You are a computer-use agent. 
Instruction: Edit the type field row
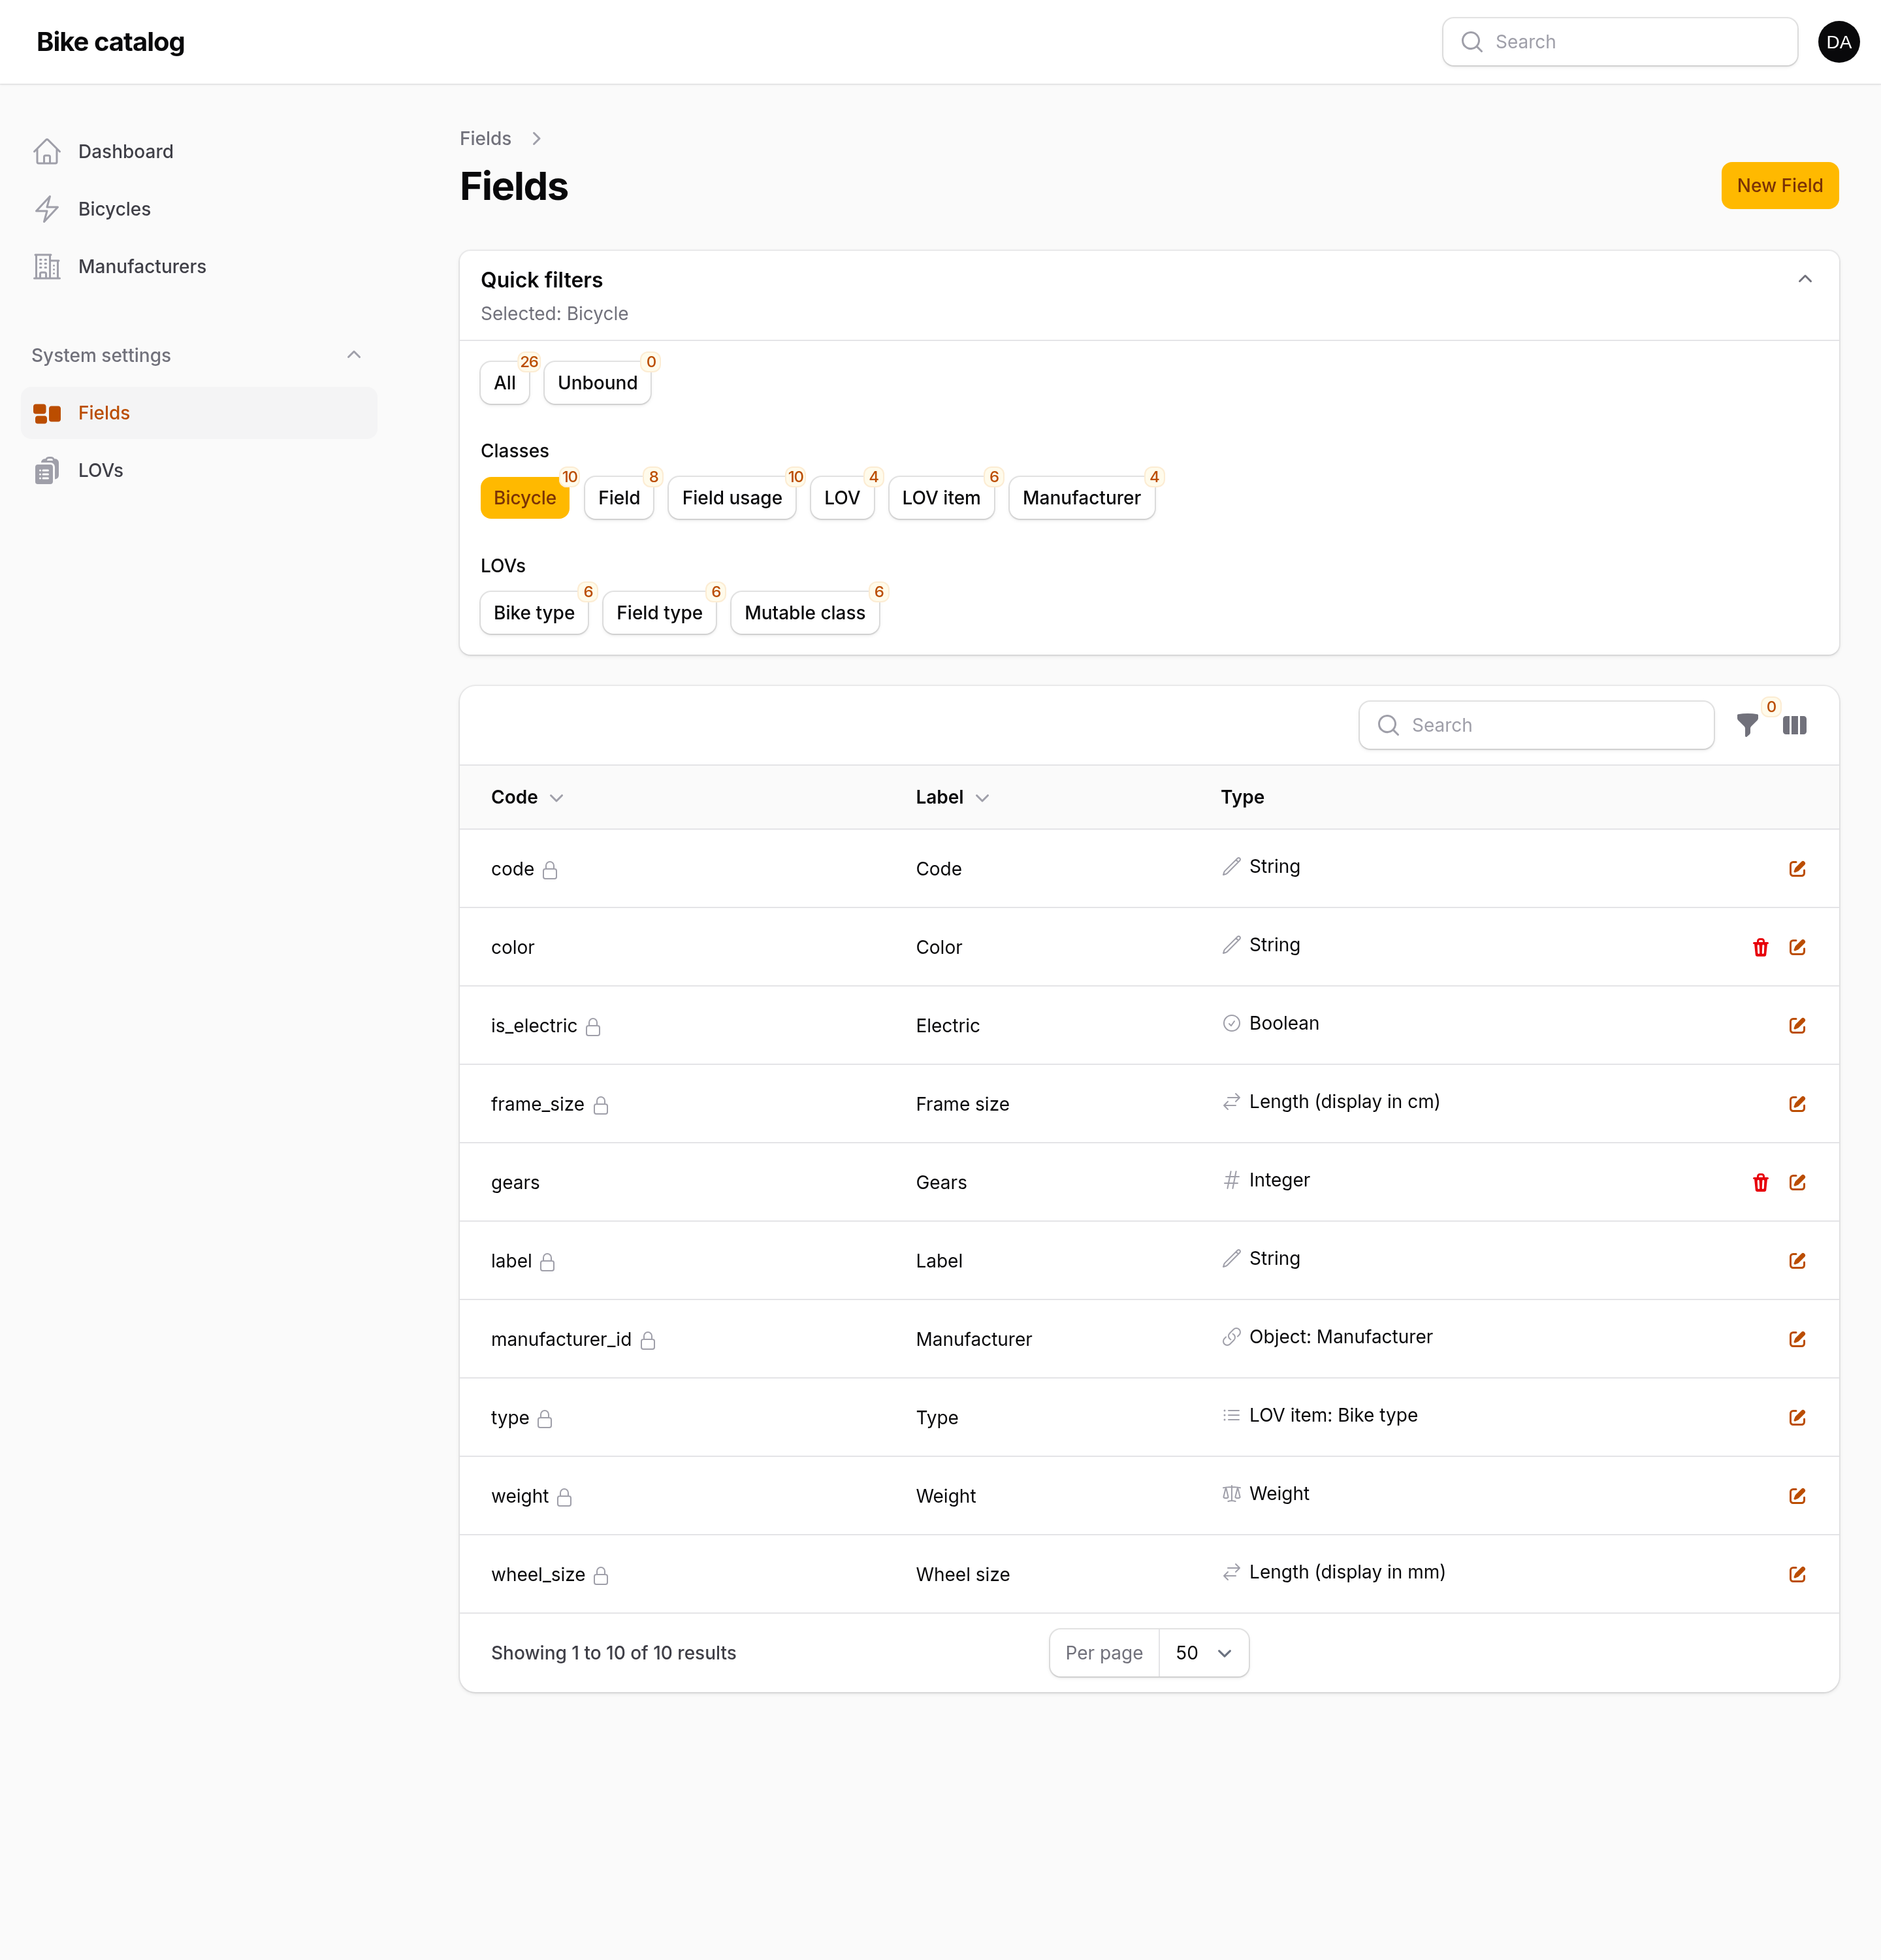pos(1796,1418)
